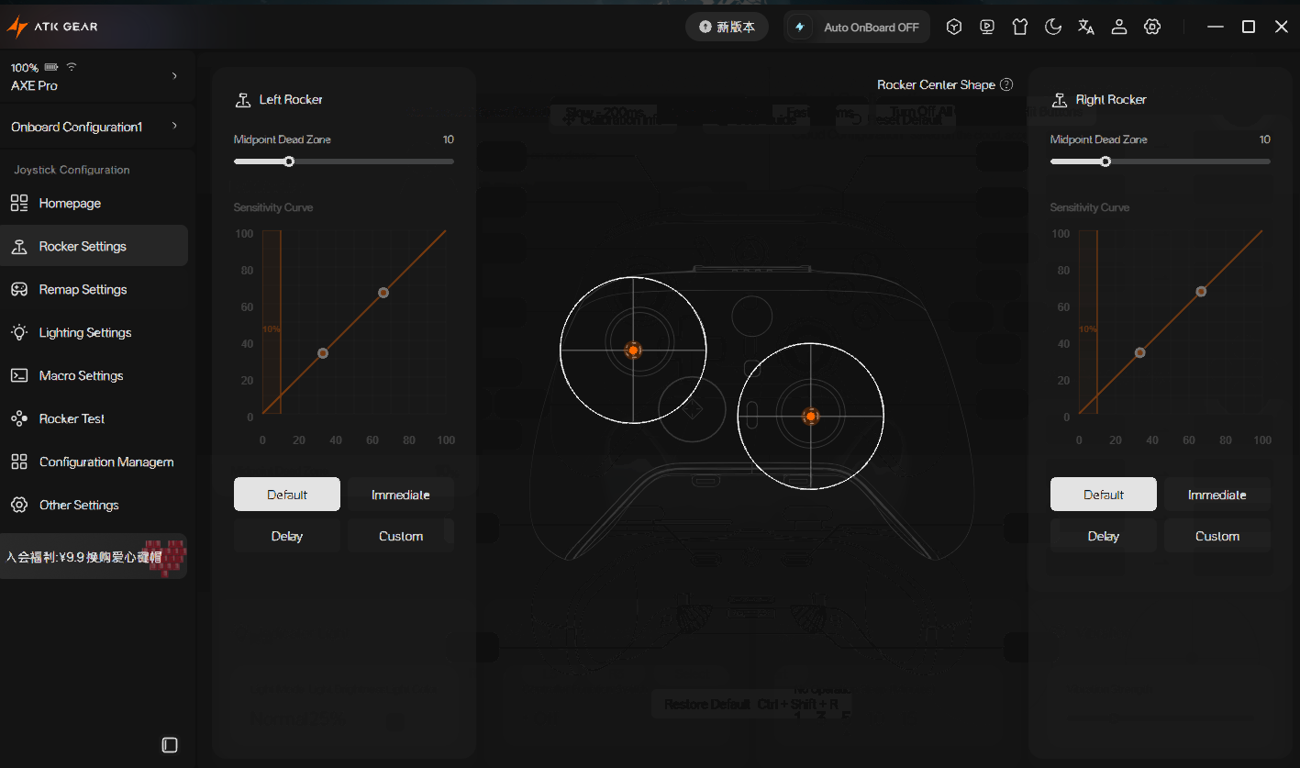This screenshot has height=768, width=1300.
Task: Open the user account icon
Action: coord(1119,27)
